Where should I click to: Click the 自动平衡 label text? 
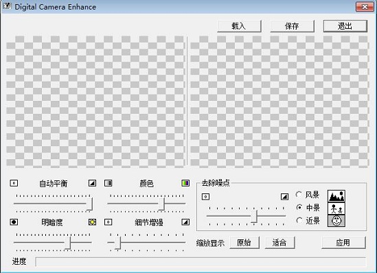click(x=54, y=183)
